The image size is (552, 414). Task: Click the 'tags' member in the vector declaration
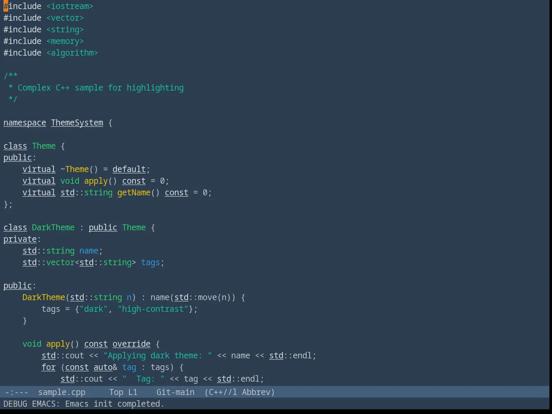(151, 262)
